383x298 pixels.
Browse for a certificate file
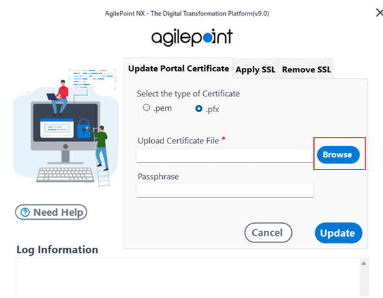pos(338,155)
